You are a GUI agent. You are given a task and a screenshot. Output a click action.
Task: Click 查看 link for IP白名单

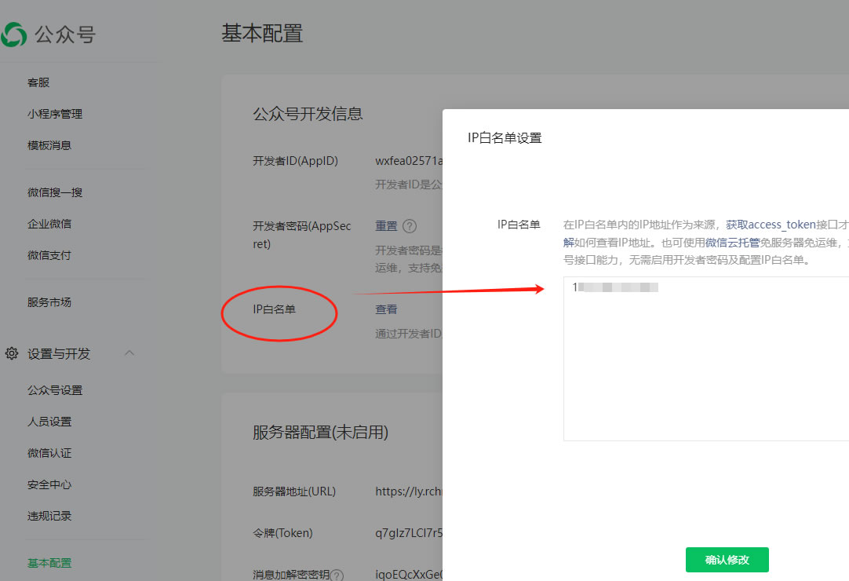386,309
